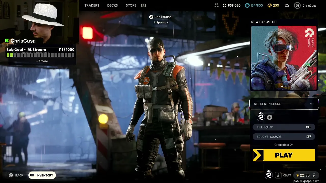Screen dimensions: 326x183
Task: Add a squad member with the plus icon
Action: (269, 117)
